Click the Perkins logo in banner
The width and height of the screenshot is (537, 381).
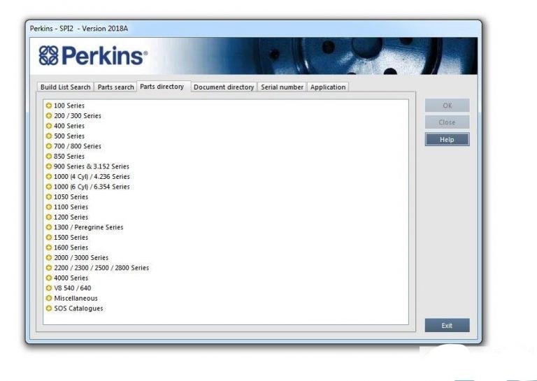93,55
